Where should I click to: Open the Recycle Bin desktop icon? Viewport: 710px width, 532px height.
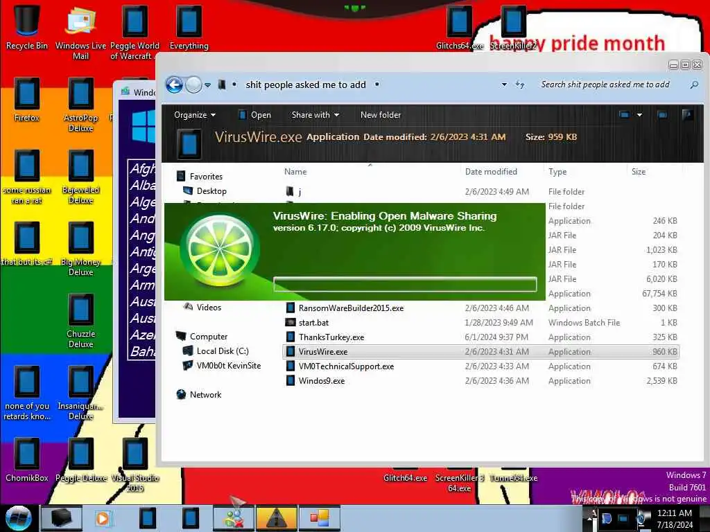point(27,27)
